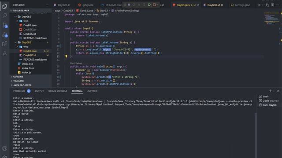Open the Accounts menu icon

click(x=5, y=148)
